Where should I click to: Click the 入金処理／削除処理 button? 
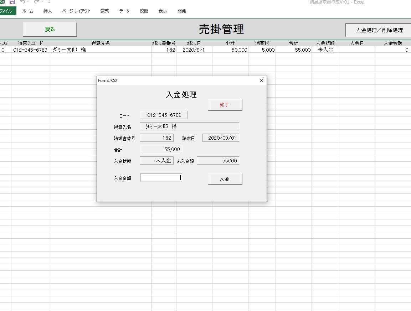[379, 30]
